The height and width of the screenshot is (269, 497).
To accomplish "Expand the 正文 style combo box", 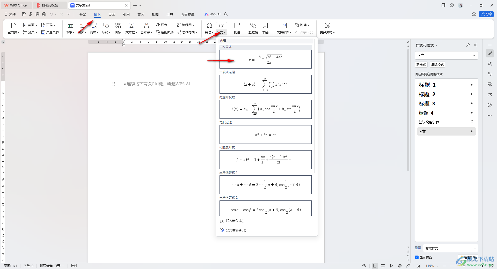I will click(x=446, y=55).
